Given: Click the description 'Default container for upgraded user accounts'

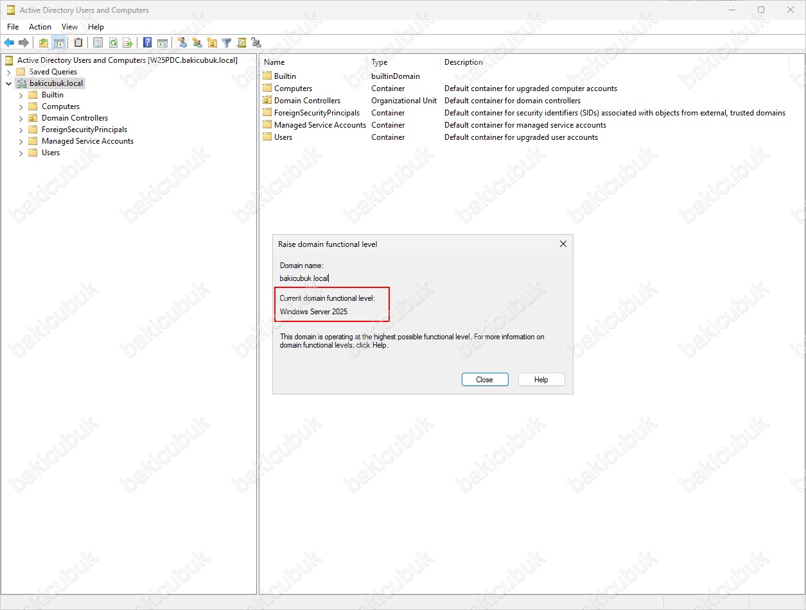Looking at the screenshot, I should coord(521,137).
